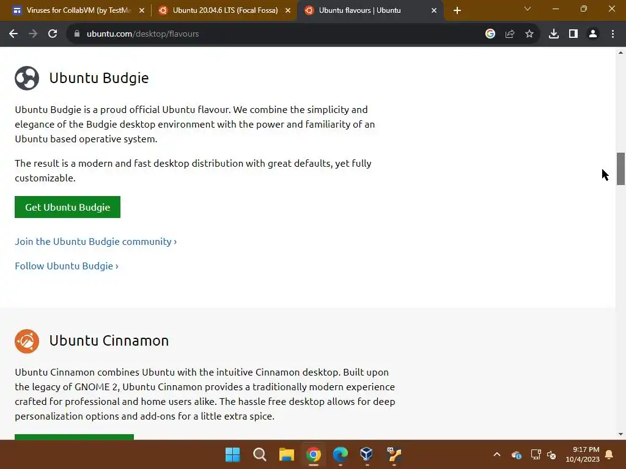Image resolution: width=626 pixels, height=469 pixels.
Task: Open a new tab
Action: [x=457, y=11]
